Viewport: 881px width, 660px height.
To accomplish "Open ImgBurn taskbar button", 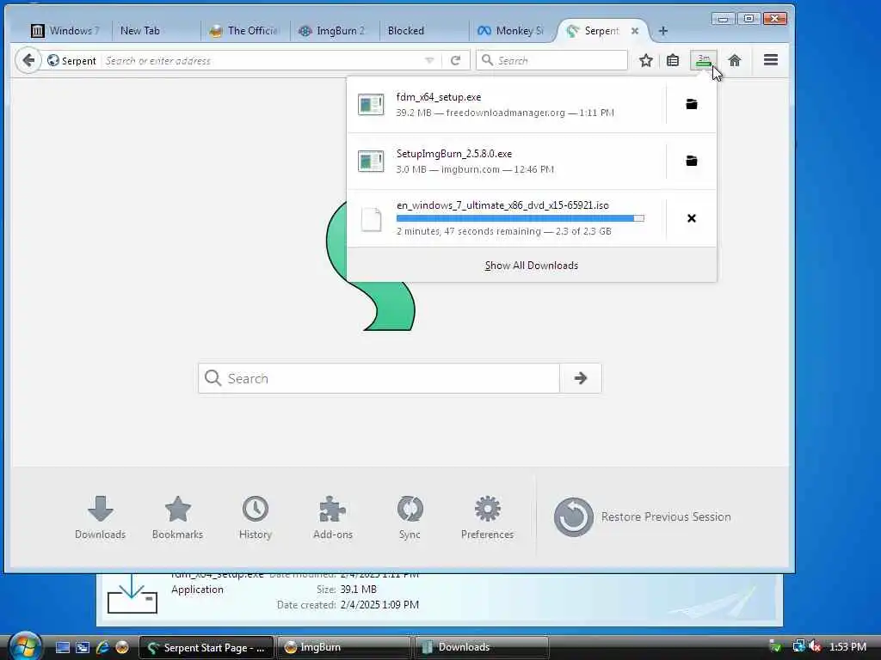I will tap(343, 647).
